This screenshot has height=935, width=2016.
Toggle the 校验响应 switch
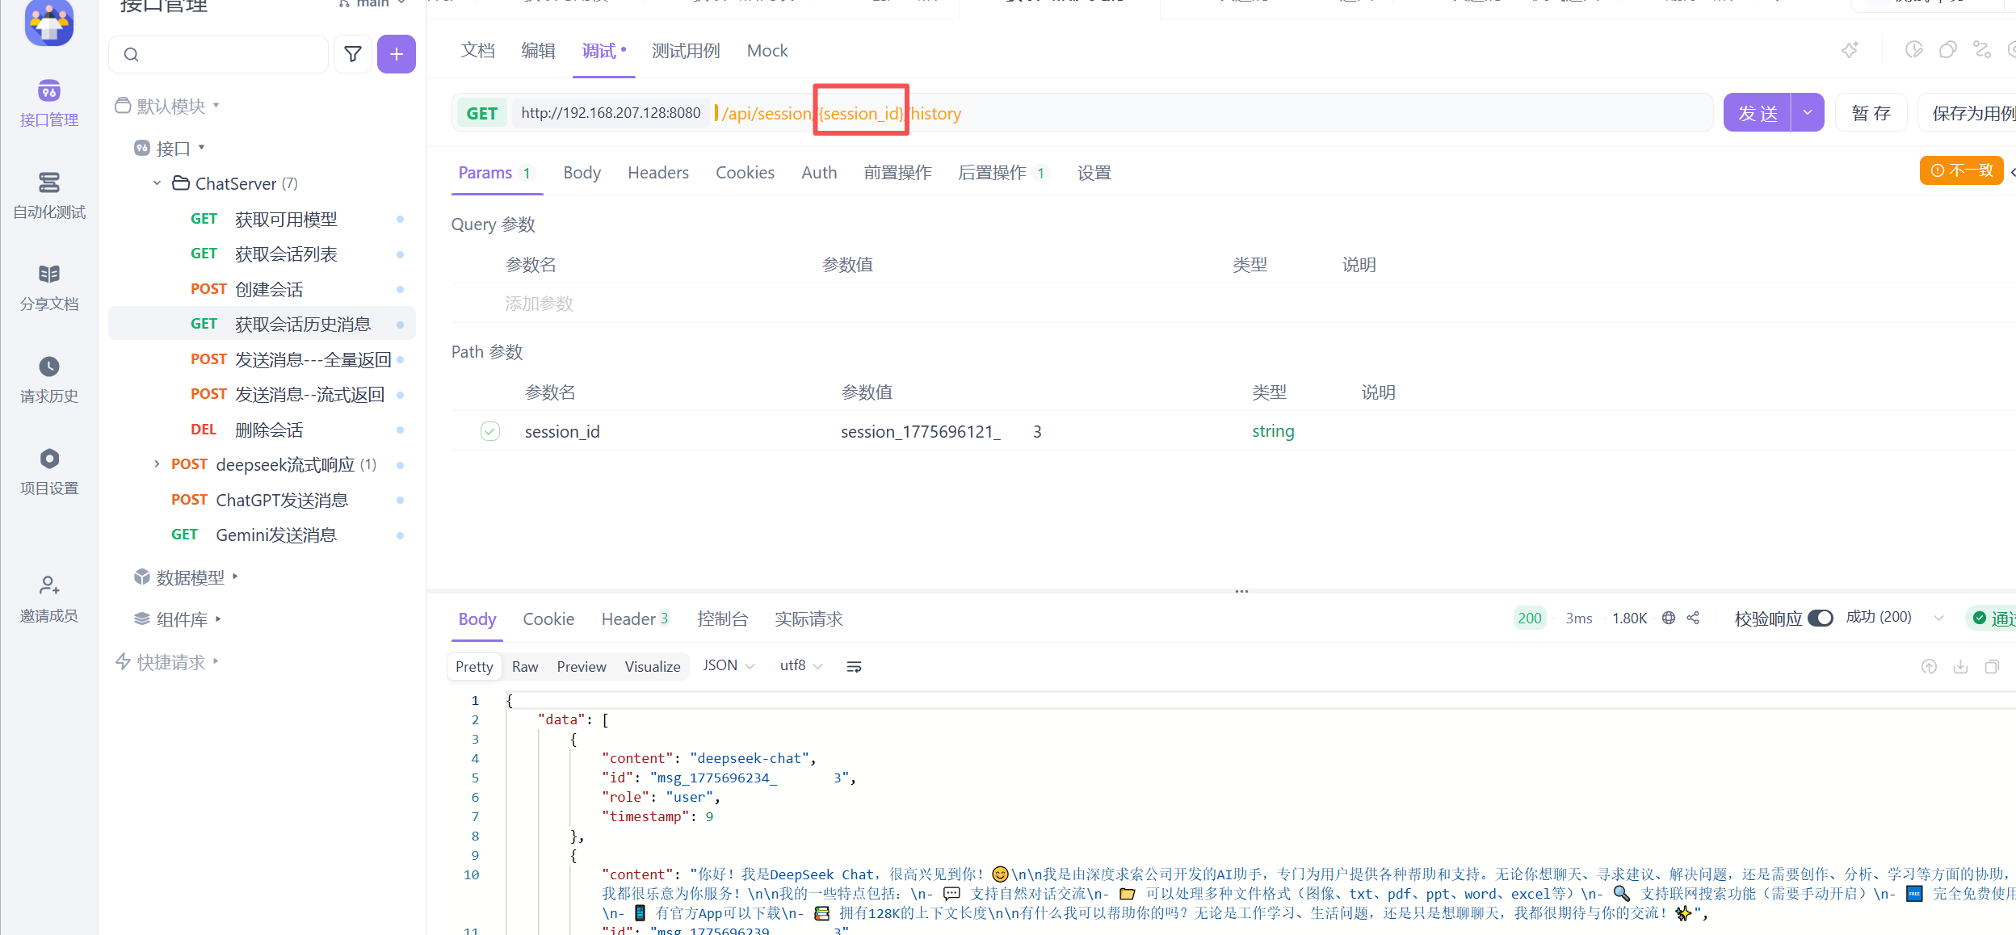coord(1820,618)
